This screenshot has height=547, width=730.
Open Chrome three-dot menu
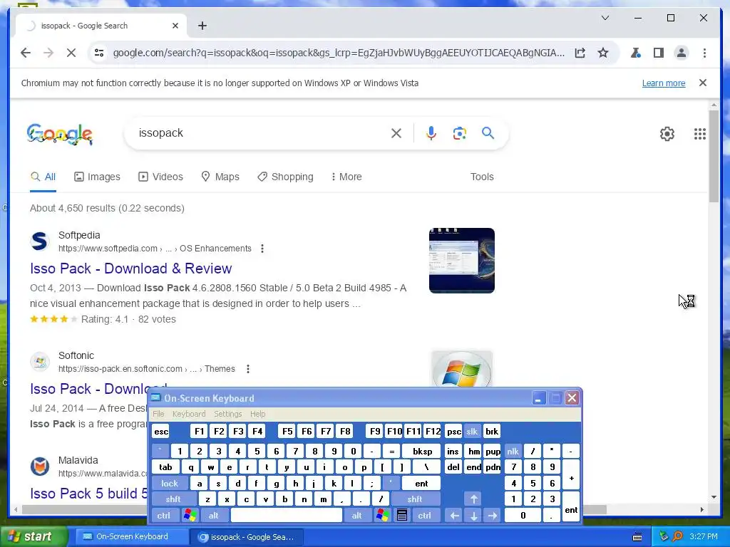(x=704, y=53)
